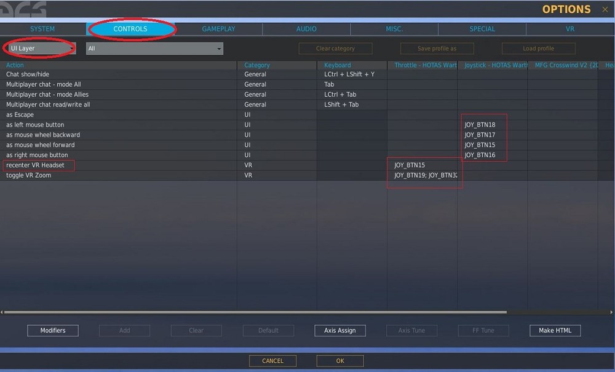Click the Category column header
The width and height of the screenshot is (615, 372).
pos(277,65)
